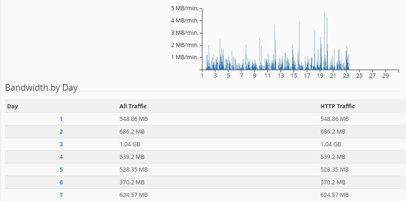Select All Traffic value 1.04 GB
Screen dimensions: 406x201
[130, 145]
